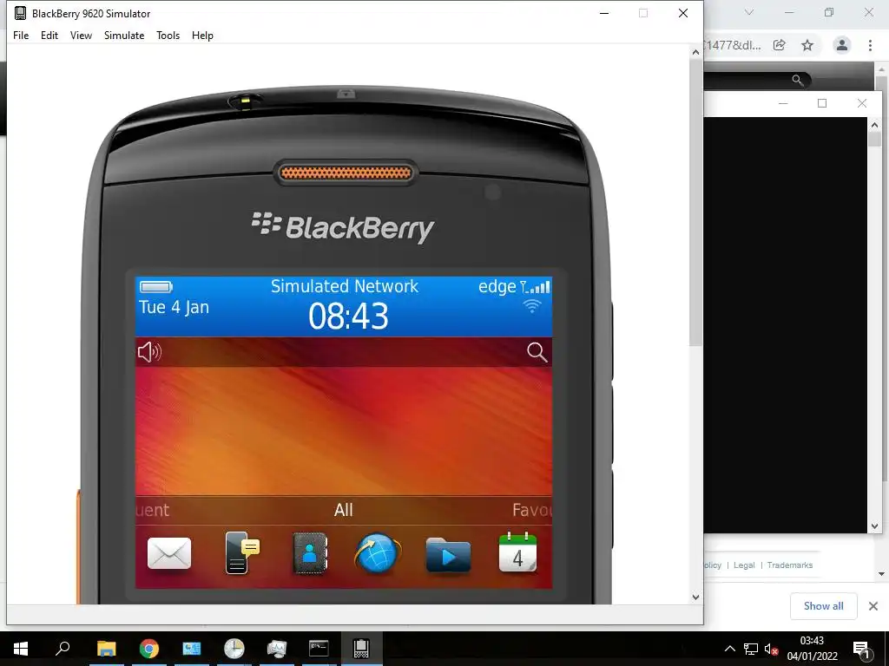The image size is (889, 666).
Task: Click the share page icon in Chrome
Action: (780, 45)
